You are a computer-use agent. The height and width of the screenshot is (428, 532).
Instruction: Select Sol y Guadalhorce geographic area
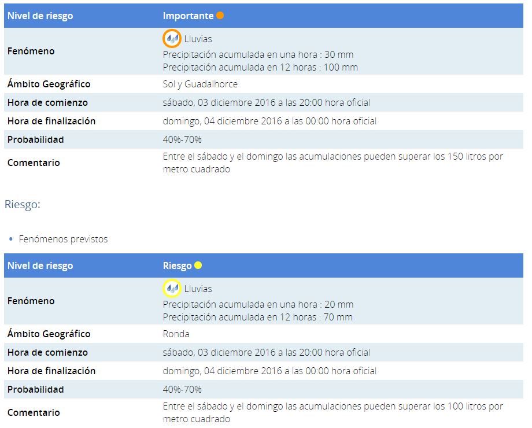coord(200,84)
